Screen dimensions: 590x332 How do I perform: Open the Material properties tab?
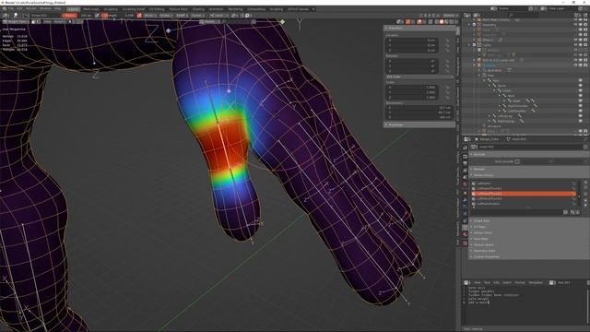pyautogui.click(x=465, y=234)
